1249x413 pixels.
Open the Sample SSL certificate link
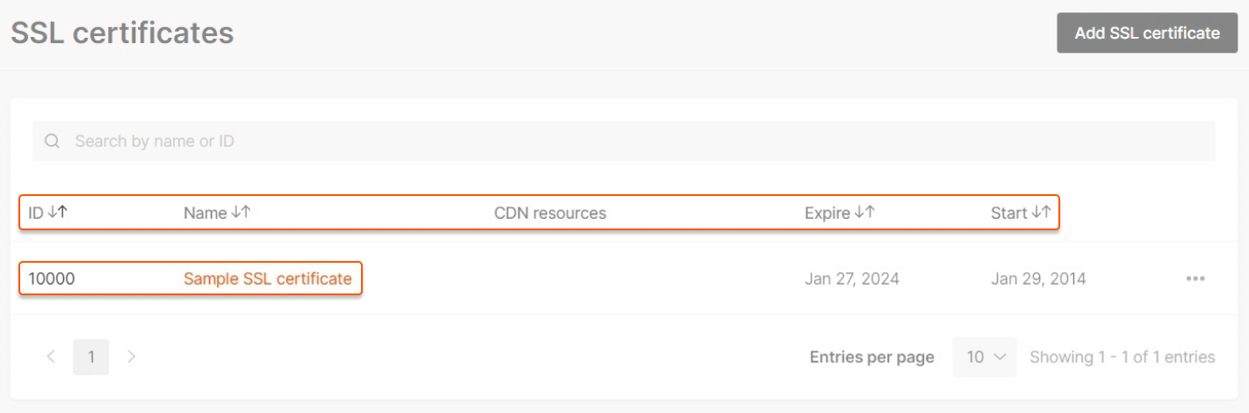pos(267,279)
